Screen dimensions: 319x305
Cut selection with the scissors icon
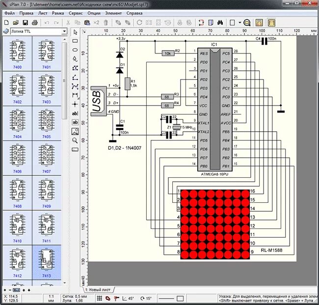tap(68, 23)
